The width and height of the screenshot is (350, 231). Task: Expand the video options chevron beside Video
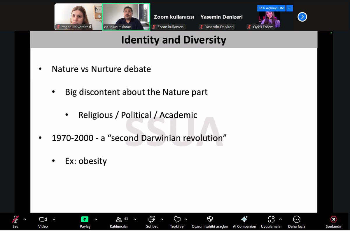point(54,220)
